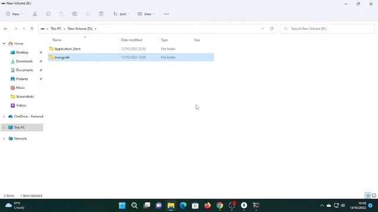Switch to large icons view in status bar
Viewport: 378px width, 212px height.
coord(374,196)
